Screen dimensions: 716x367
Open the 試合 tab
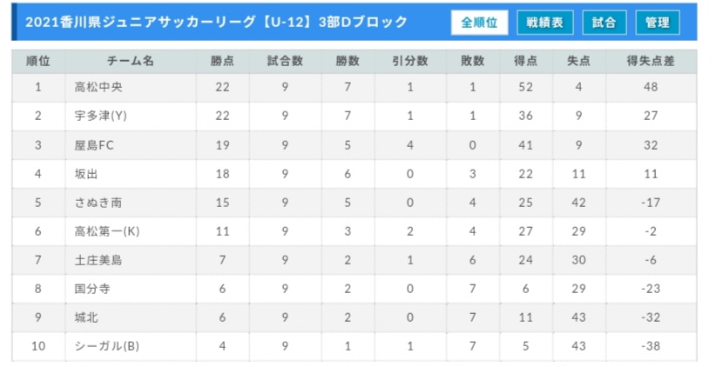click(x=605, y=23)
